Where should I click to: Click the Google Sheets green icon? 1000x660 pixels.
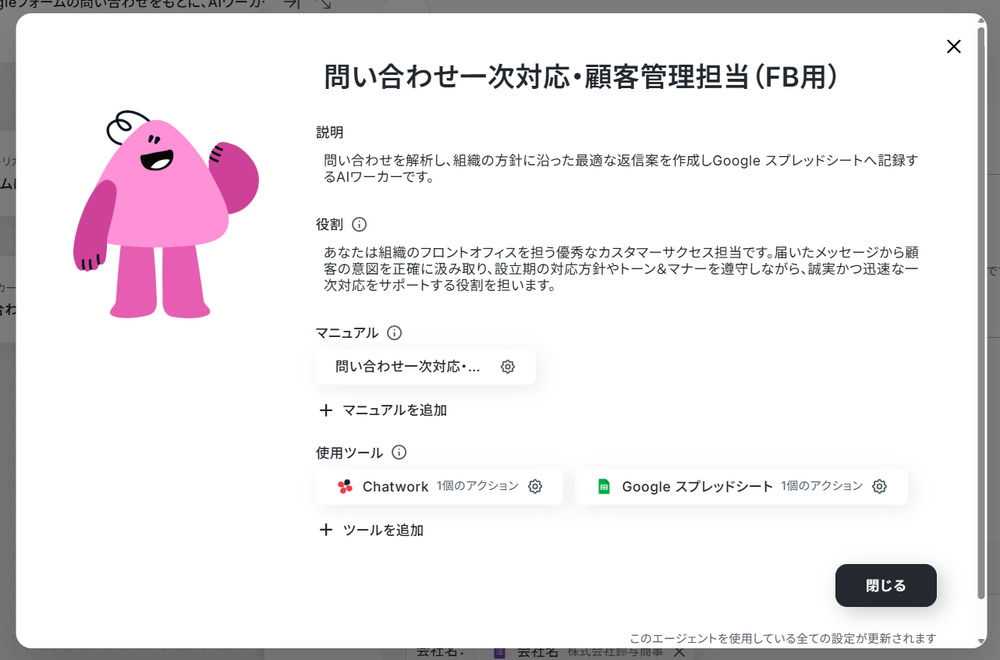pos(603,487)
